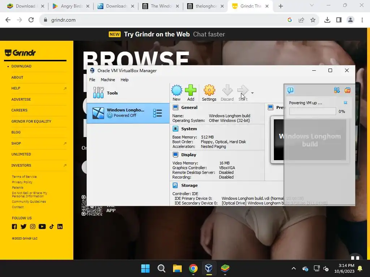This screenshot has width=370, height=277.
Task: Open Grindr YouTube icon
Action: click(x=42, y=227)
